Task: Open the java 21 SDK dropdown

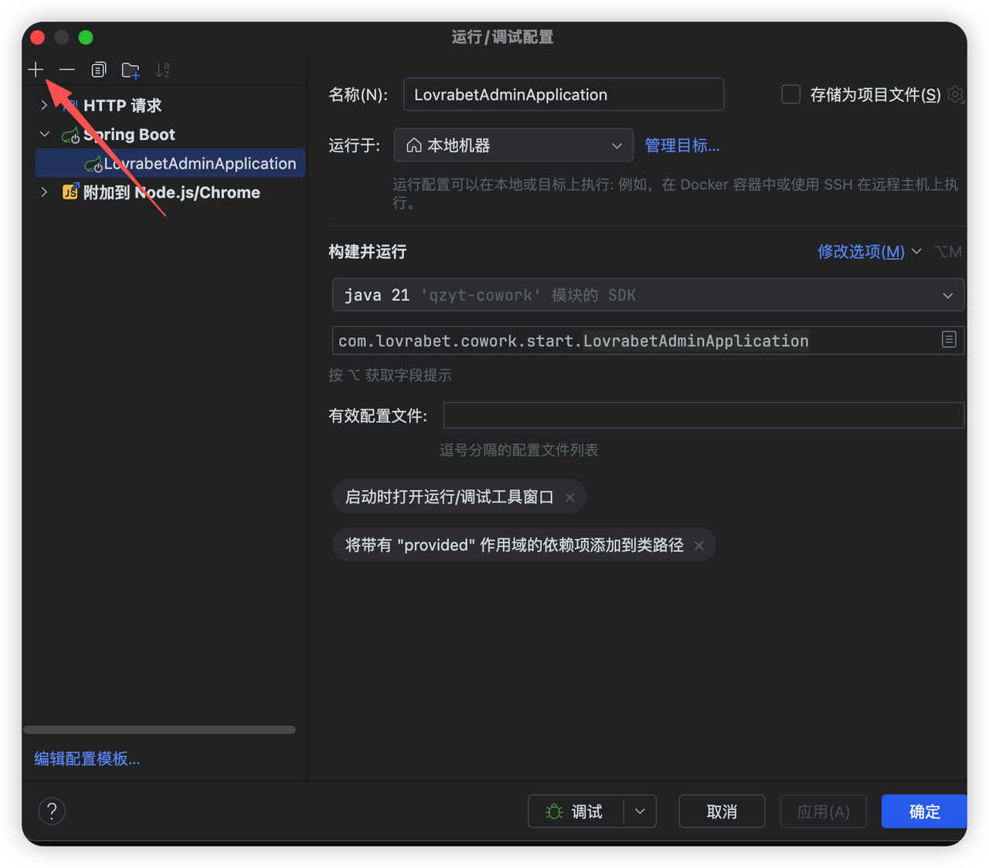Action: pyautogui.click(x=648, y=295)
